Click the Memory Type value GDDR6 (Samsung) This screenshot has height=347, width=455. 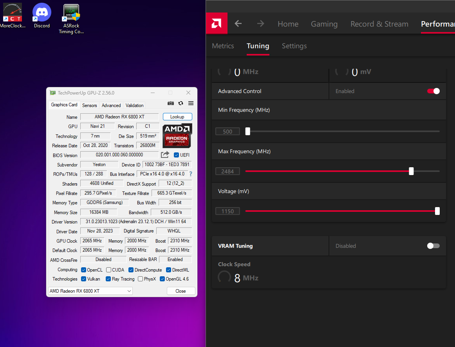point(105,202)
